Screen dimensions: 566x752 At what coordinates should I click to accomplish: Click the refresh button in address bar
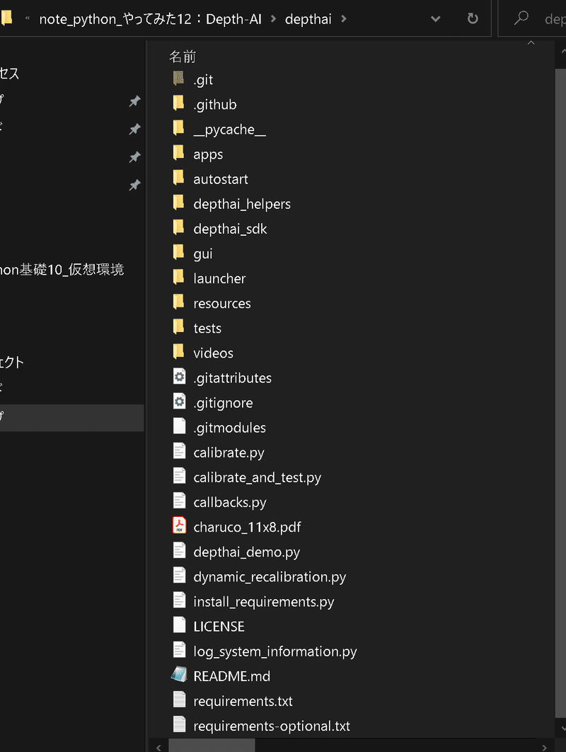[473, 18]
